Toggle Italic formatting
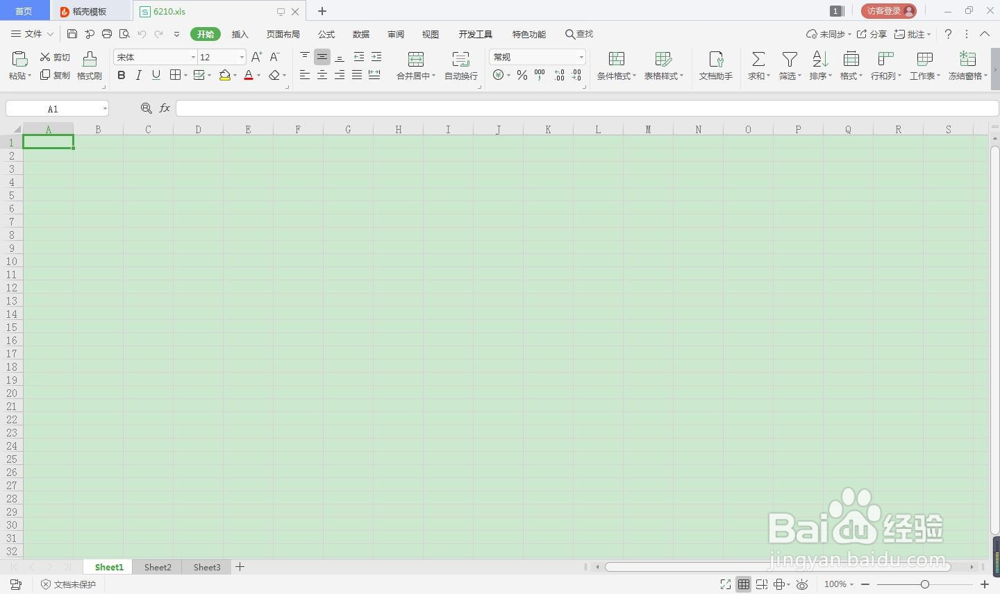1000x594 pixels. tap(139, 75)
